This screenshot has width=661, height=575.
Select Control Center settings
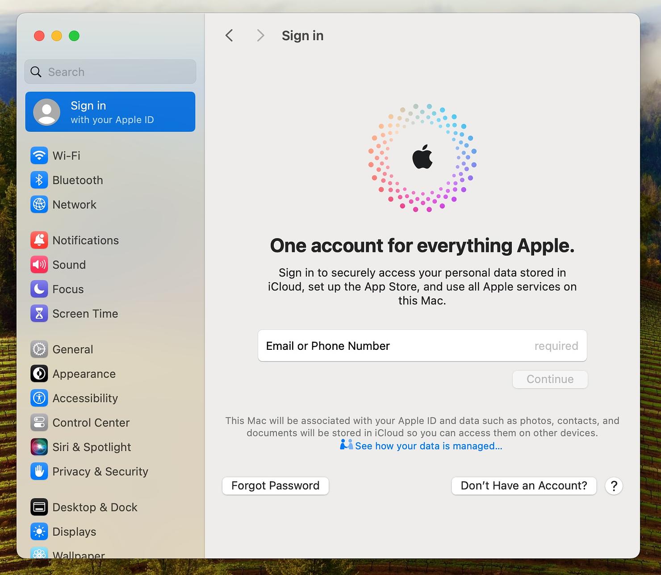(x=91, y=422)
